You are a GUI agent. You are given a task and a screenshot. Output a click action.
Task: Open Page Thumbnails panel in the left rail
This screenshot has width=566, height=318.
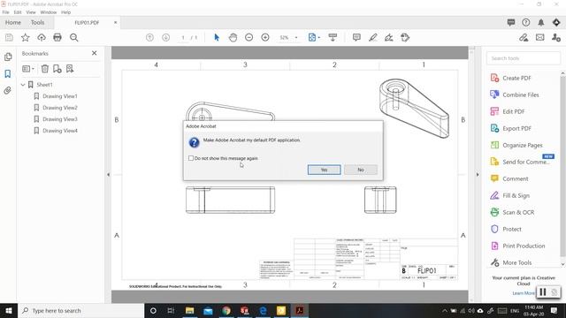pyautogui.click(x=8, y=57)
